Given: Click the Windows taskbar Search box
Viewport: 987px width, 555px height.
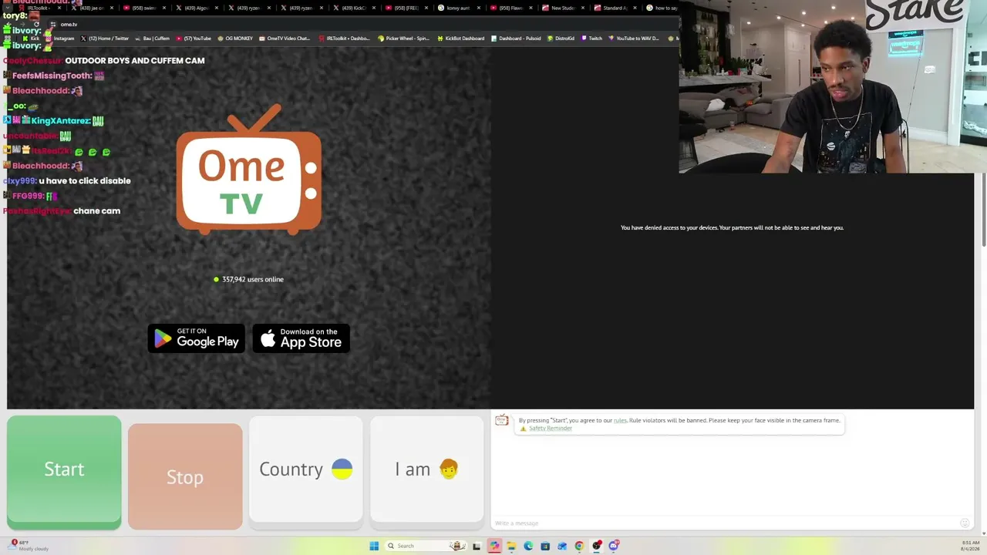Looking at the screenshot, I should tap(425, 546).
